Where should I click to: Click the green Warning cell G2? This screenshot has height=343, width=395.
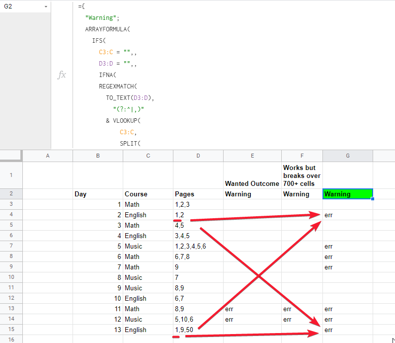coord(348,194)
